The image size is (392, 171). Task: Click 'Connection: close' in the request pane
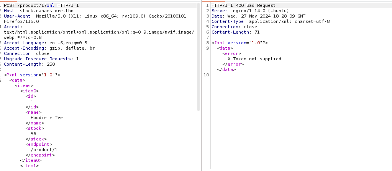click(26, 53)
